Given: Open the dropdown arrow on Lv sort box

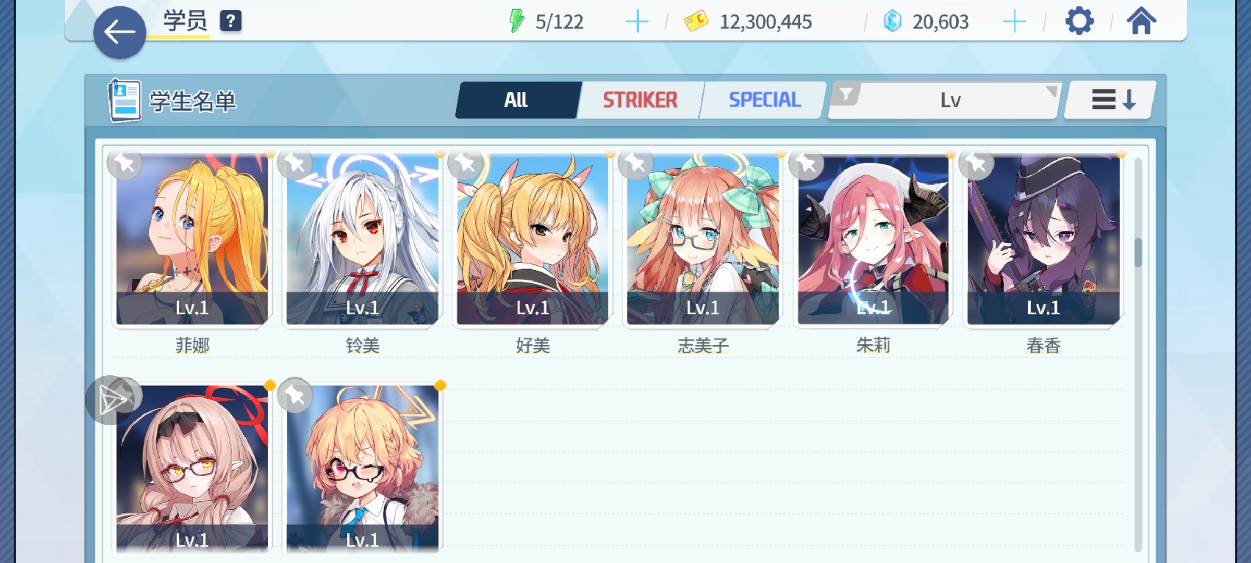Looking at the screenshot, I should pos(1051,92).
